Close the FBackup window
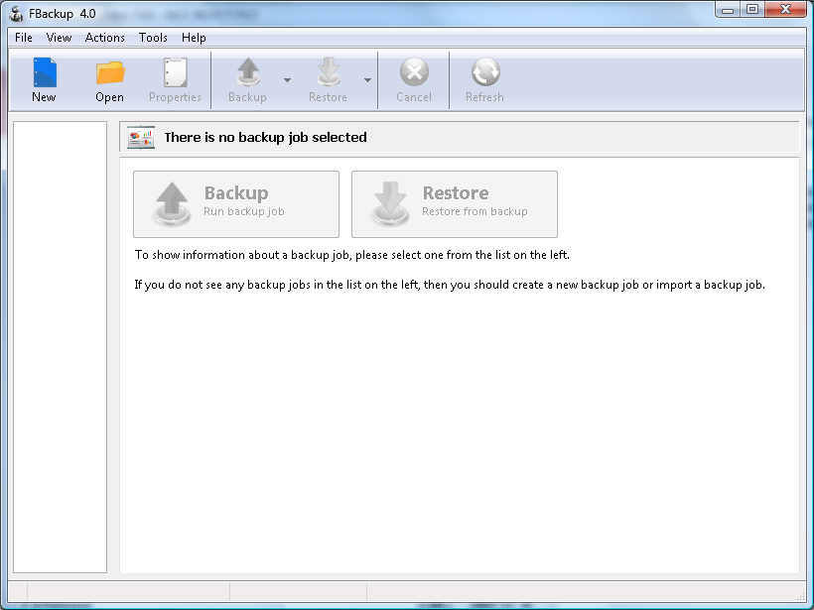Image resolution: width=814 pixels, height=610 pixels. [x=785, y=10]
